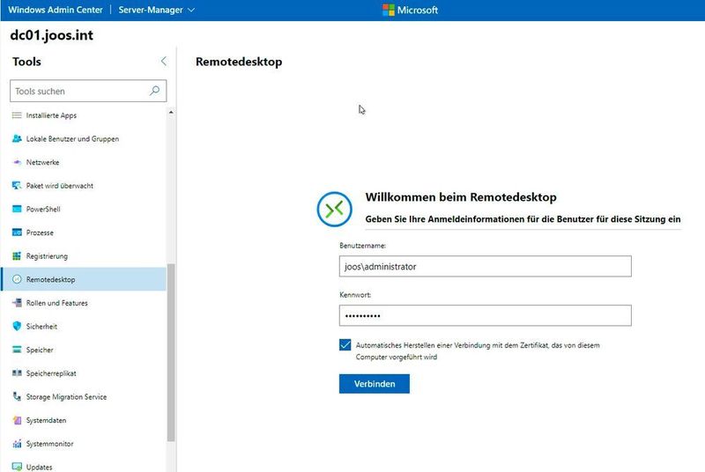
Task: Click the Rollen und Features icon
Action: 17,303
